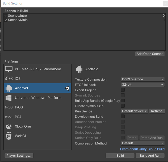Image resolution: width=168 pixels, height=162 pixels.
Task: Check the Create symbols.zip checkbox
Action: (123, 106)
